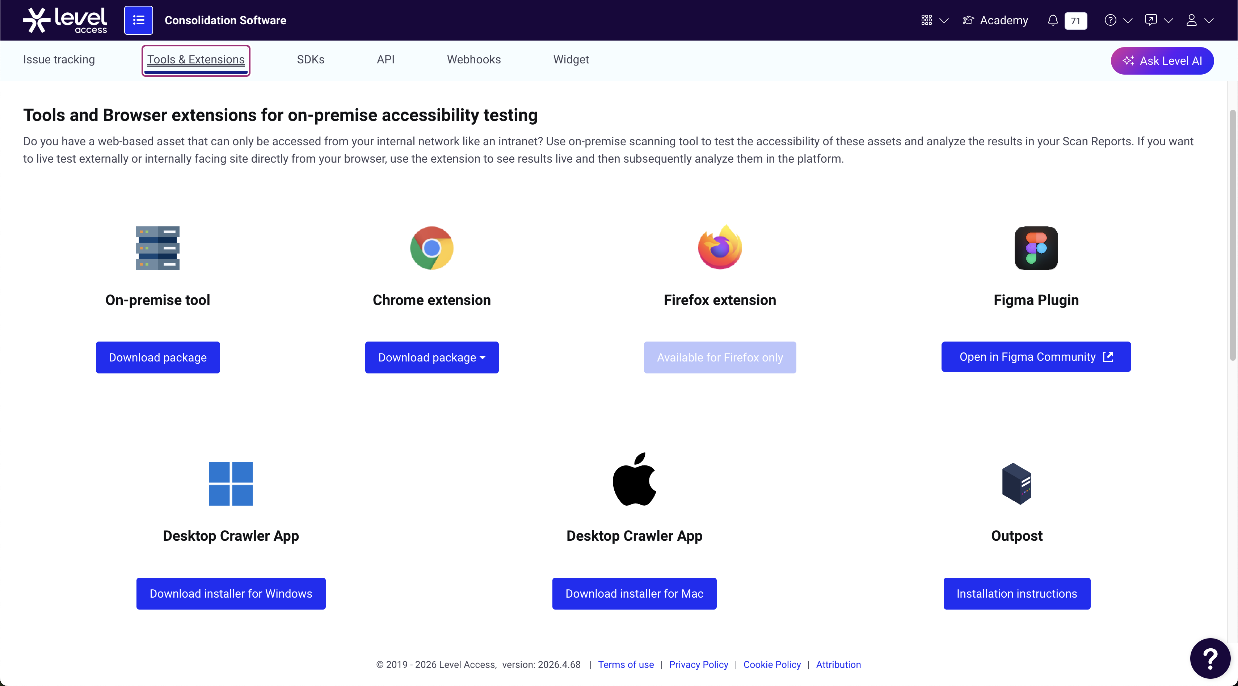The image size is (1238, 686).
Task: Switch to Issue tracking tab
Action: coord(59,60)
